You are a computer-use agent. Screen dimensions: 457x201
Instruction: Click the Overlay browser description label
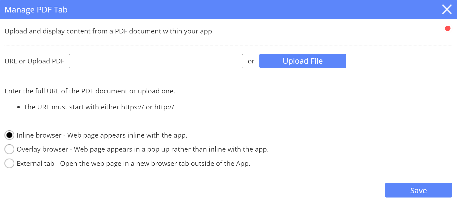[142, 149]
